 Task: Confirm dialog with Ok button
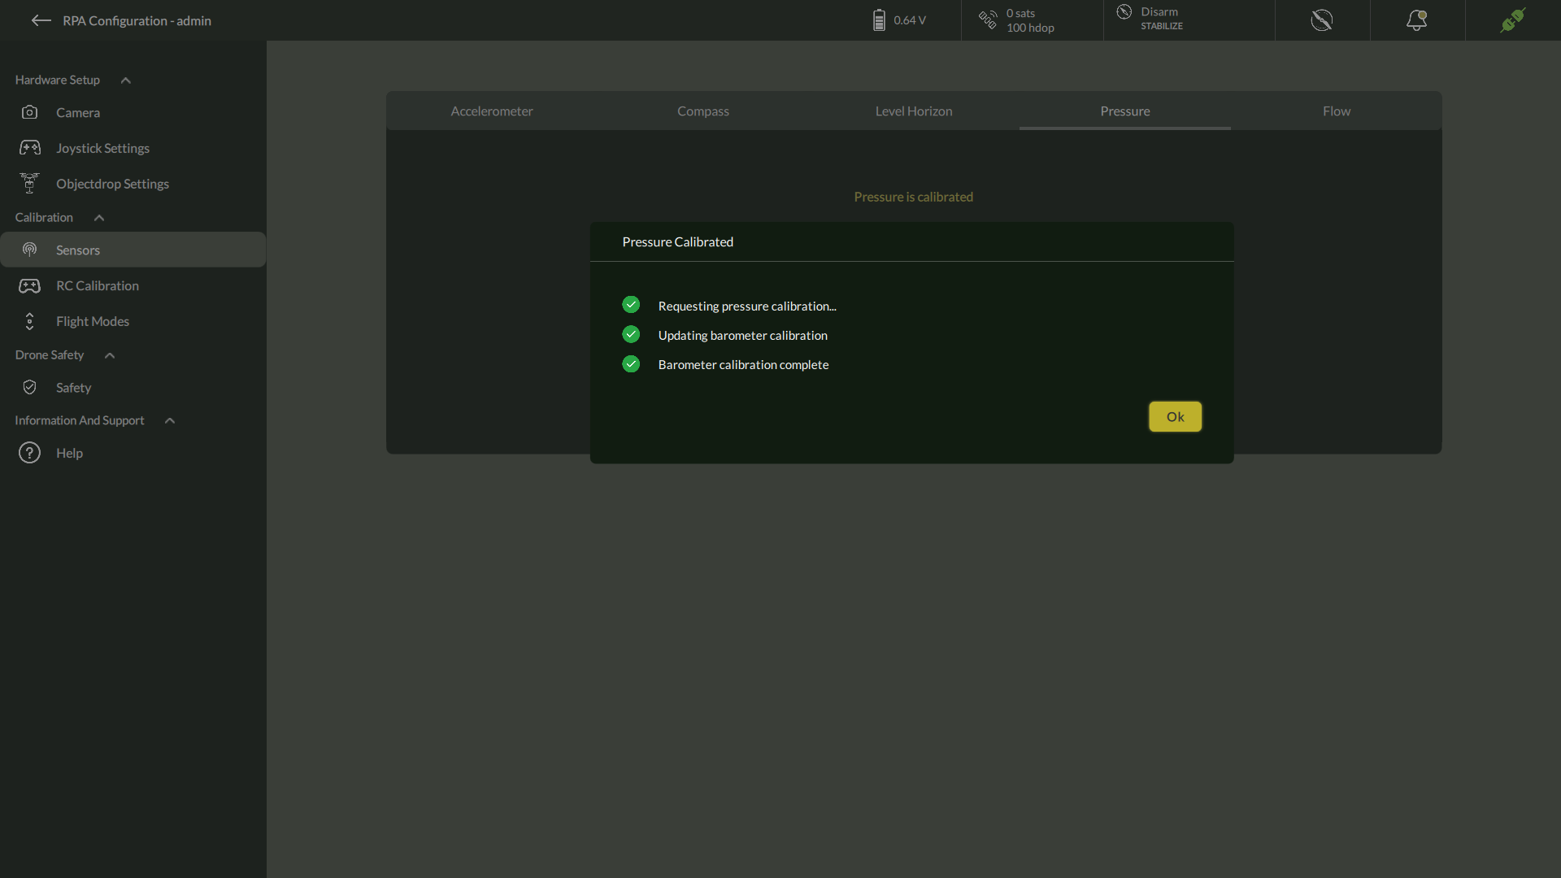[x=1175, y=416]
